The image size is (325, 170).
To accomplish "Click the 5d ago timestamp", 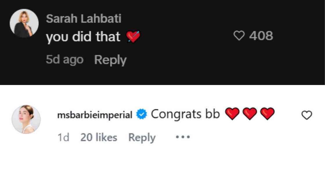I will [64, 60].
